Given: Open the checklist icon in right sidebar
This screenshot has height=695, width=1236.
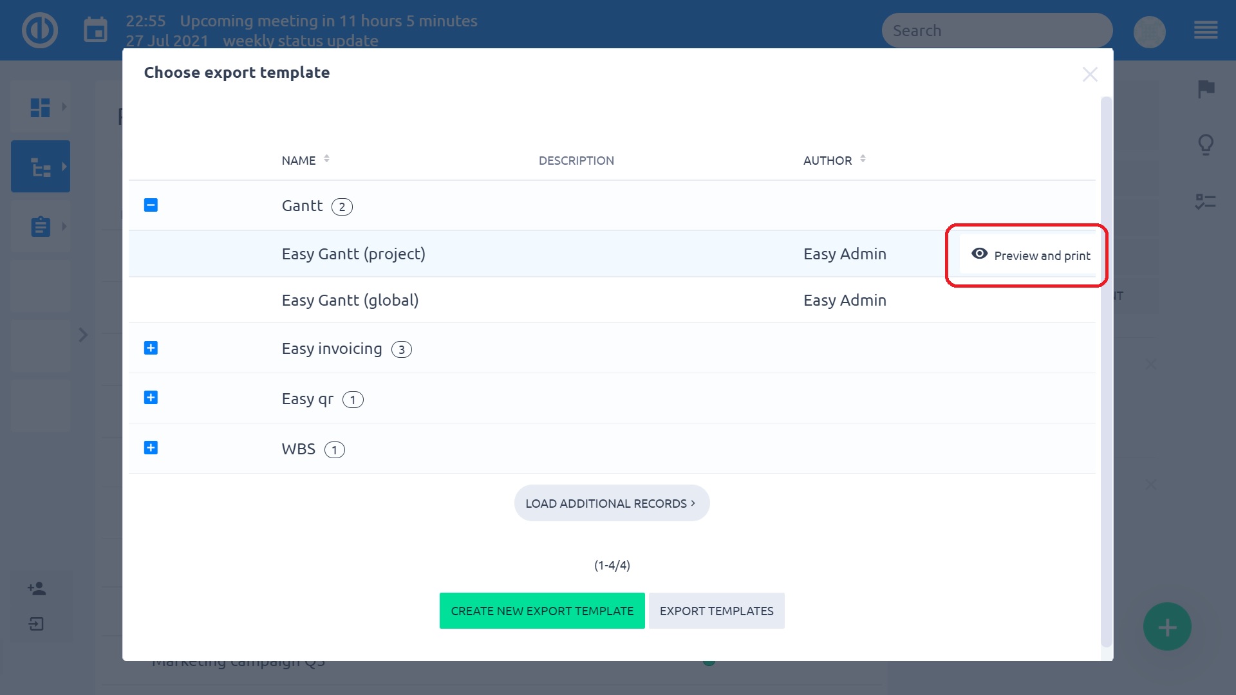Looking at the screenshot, I should coord(1205,201).
